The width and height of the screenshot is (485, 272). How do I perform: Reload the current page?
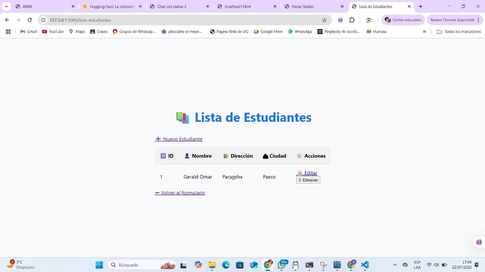30,20
